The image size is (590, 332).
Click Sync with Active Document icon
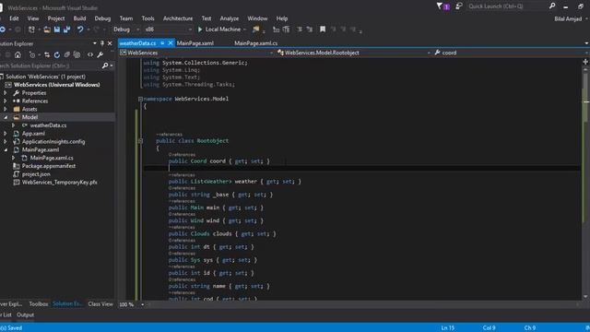[x=47, y=55]
